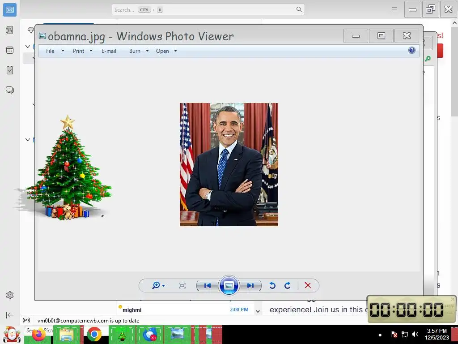Open network icon in the system tray
Screen dimensions: 458x344
pos(405,334)
